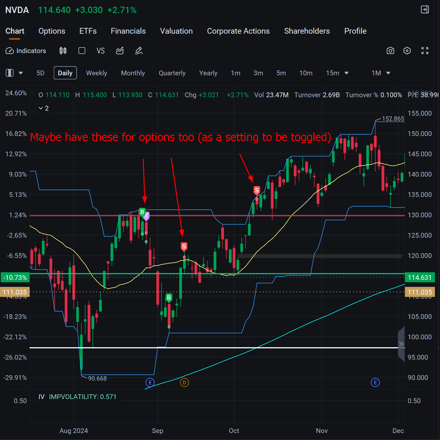
Task: Expand the 15m interval dropdown arrow
Action: (x=347, y=73)
